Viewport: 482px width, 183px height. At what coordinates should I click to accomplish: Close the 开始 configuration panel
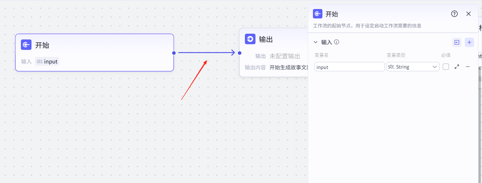click(x=468, y=14)
